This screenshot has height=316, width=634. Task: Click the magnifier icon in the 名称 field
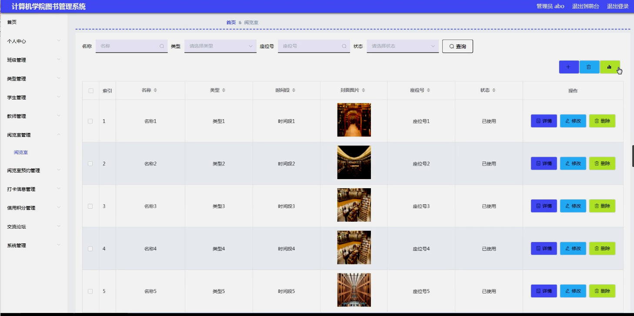(162, 46)
